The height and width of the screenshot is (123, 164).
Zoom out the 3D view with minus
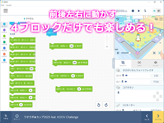[160, 43]
